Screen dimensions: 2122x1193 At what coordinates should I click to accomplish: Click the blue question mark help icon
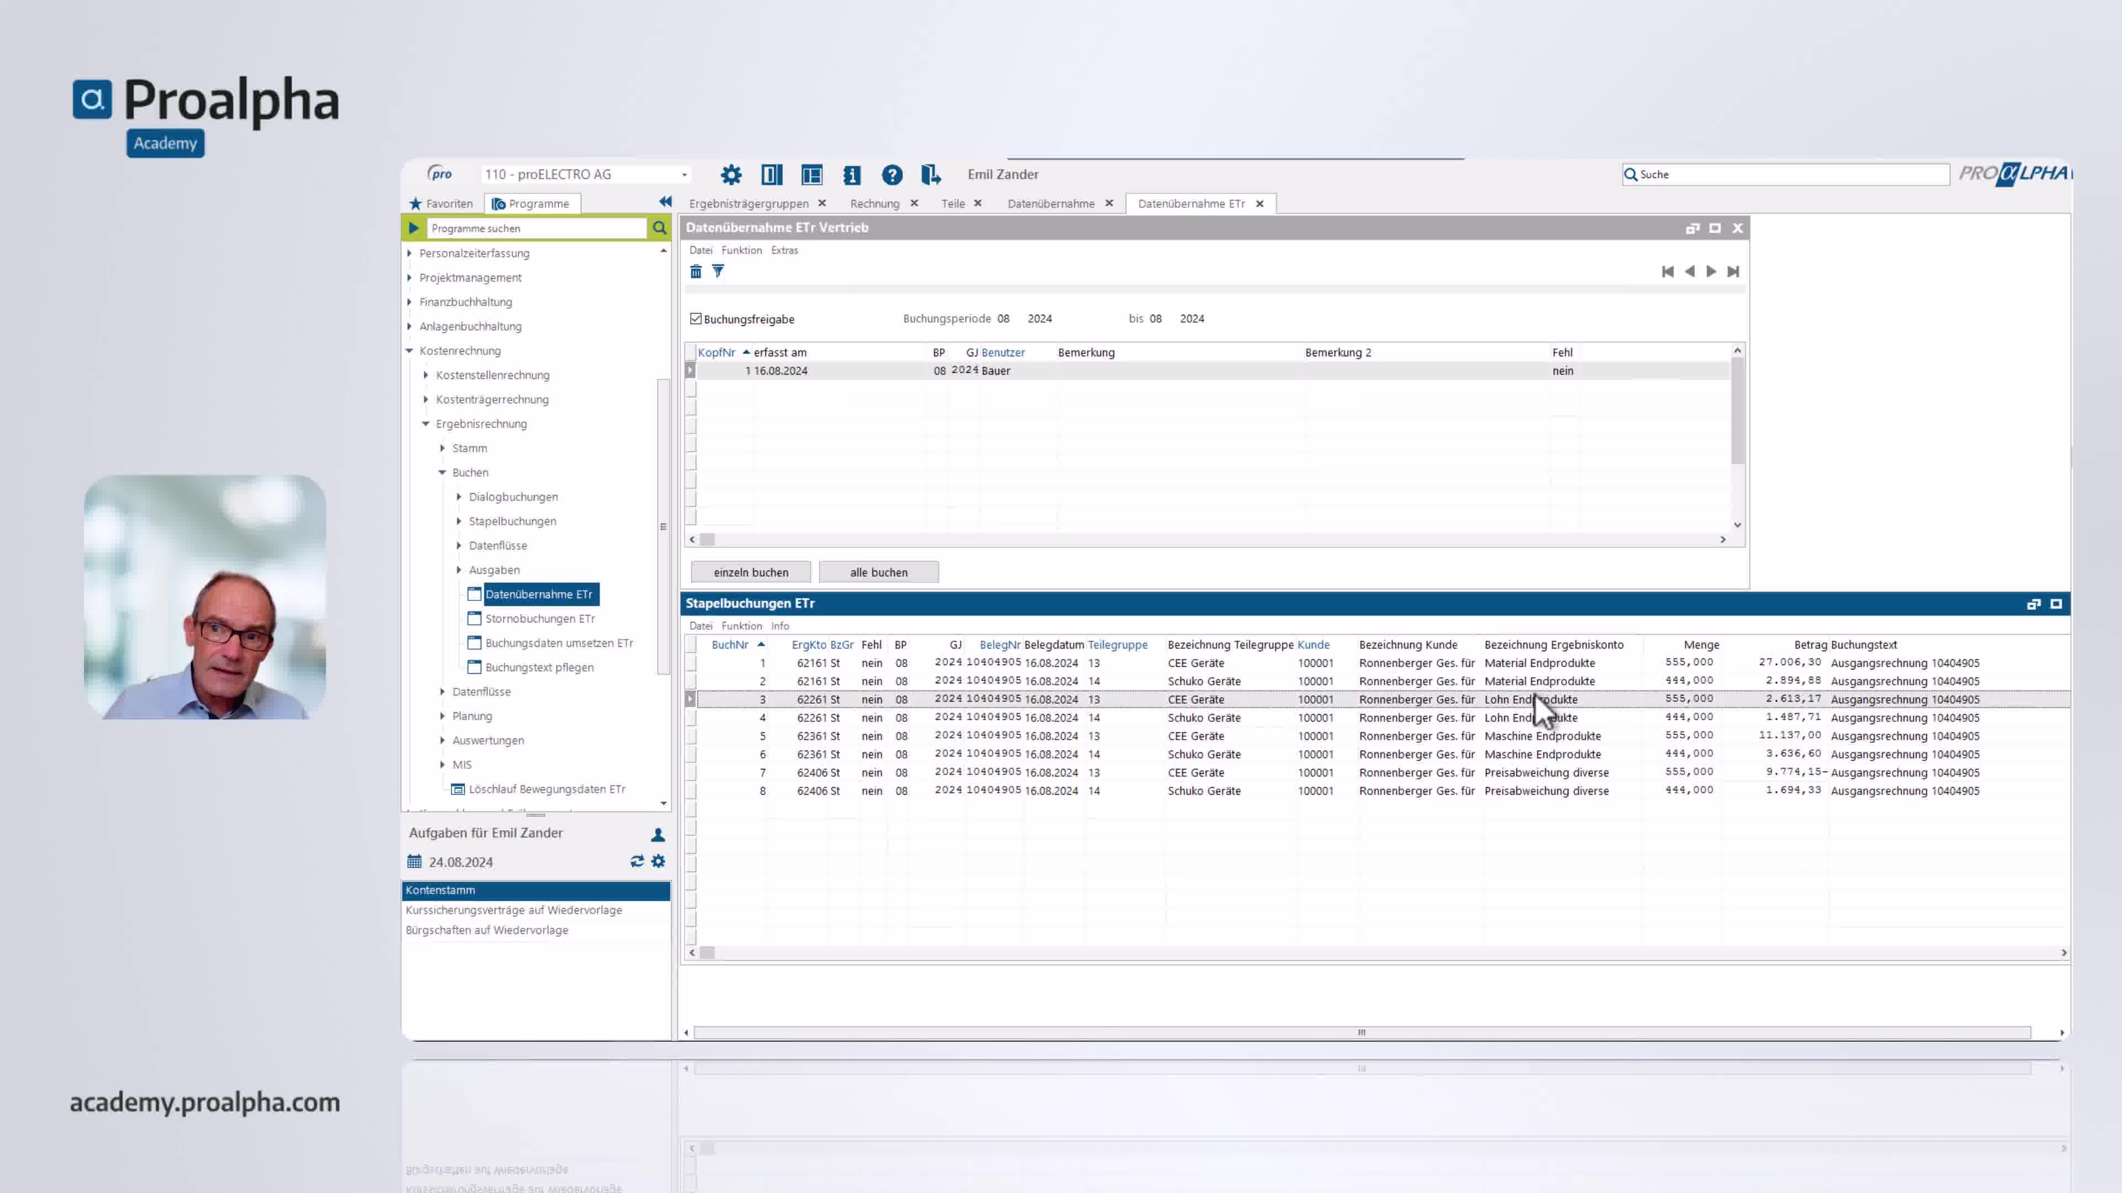pyautogui.click(x=891, y=175)
